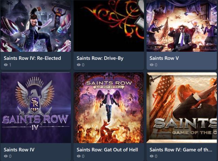Click the Saints Row IV: Re-Elected title link
The image size is (218, 161).
(32, 58)
